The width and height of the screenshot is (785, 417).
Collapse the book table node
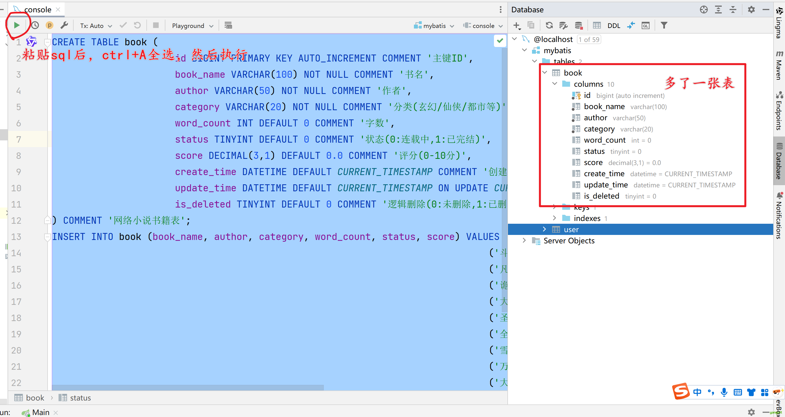(545, 72)
